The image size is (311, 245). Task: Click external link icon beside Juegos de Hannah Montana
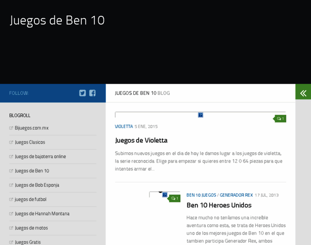point(11,214)
